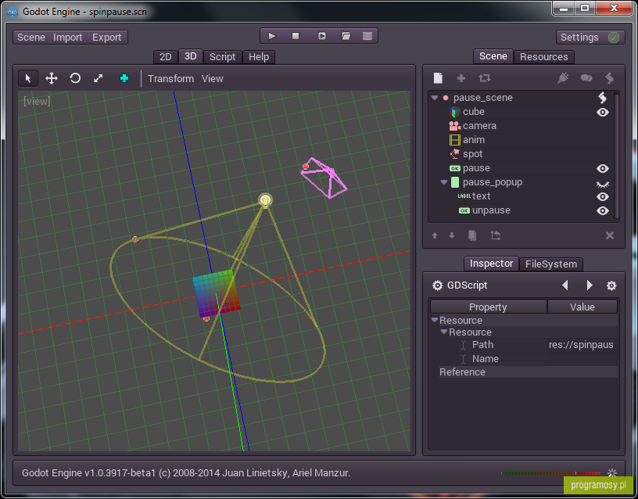Click the rainbow-colored cube in viewport
Image resolution: width=638 pixels, height=499 pixels.
pos(216,293)
